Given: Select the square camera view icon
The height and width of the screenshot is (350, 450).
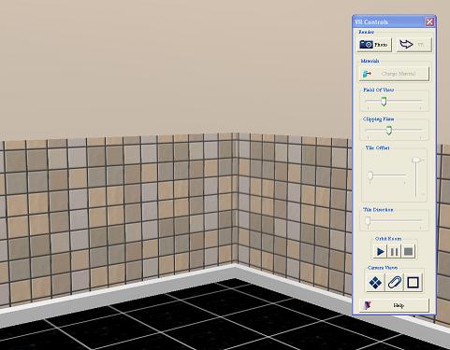Looking at the screenshot, I should (413, 283).
